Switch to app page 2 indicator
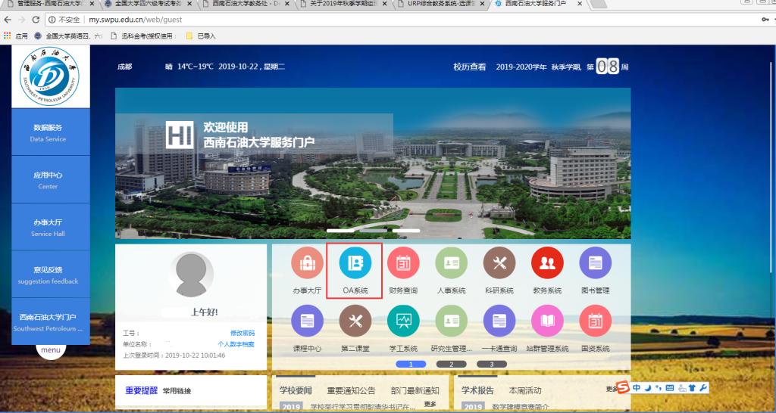This screenshot has width=776, height=413. click(x=451, y=364)
